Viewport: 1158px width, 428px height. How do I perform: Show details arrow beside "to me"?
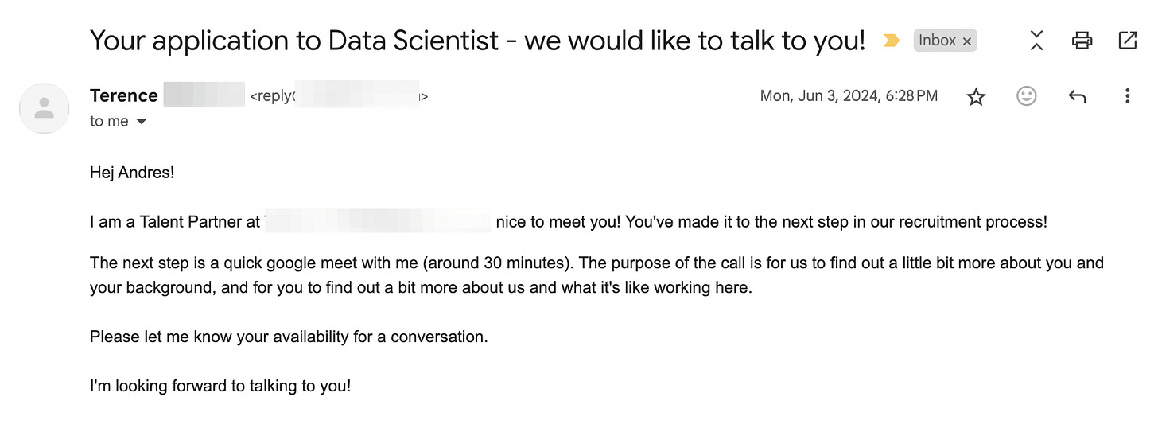click(x=142, y=122)
